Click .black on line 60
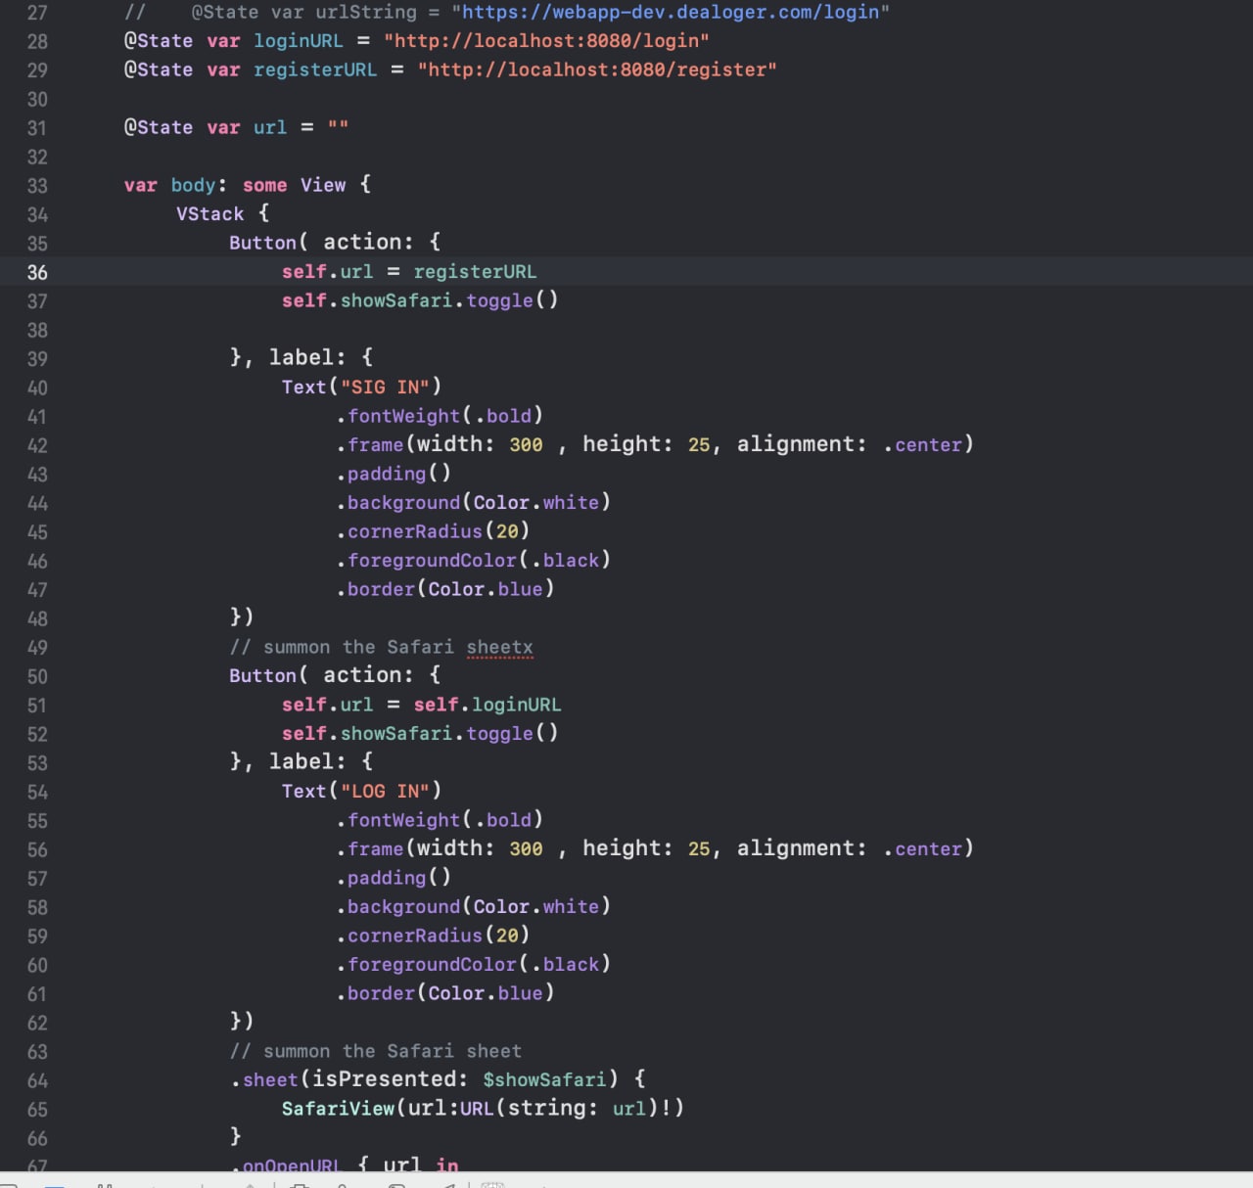The height and width of the screenshot is (1188, 1253). point(566,964)
